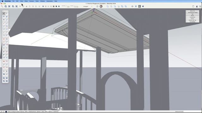The width and height of the screenshot is (202, 113).
Task: Open the SketchUp application menu
Action: [x=8, y=1]
